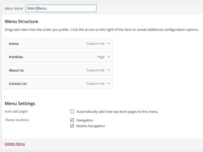Click the Custom Link label on Home
Screen dimensions: 203x152
[x=95, y=44]
